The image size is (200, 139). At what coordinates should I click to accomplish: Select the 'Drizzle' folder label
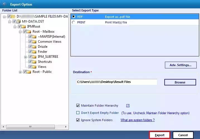tap(43, 47)
